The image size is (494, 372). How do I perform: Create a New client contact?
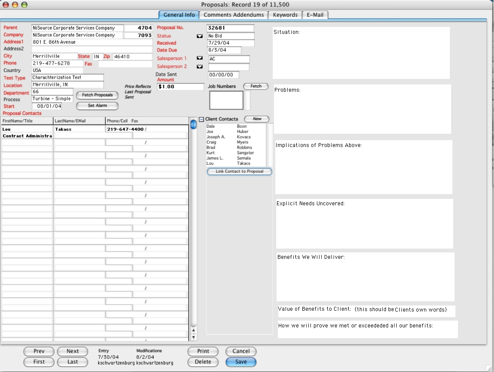[x=257, y=119]
